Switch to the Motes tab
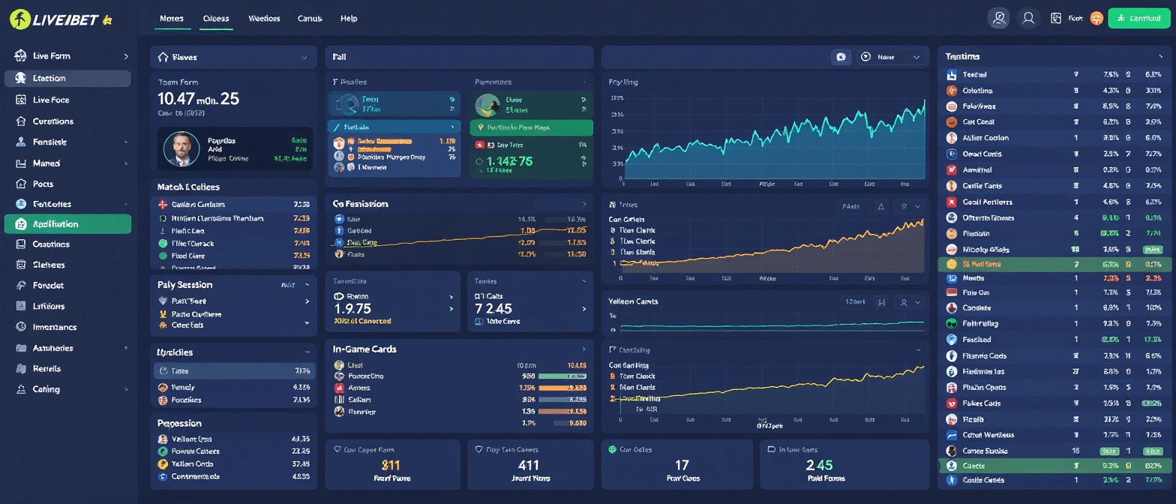 click(172, 19)
